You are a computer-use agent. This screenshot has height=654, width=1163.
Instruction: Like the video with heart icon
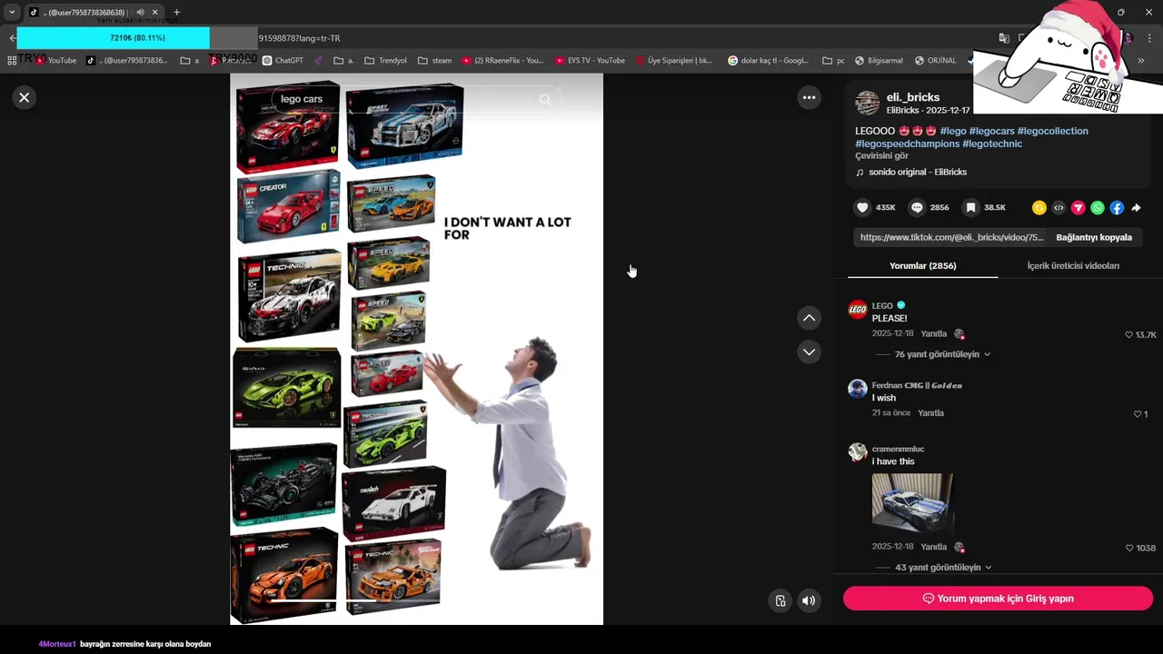click(x=862, y=207)
